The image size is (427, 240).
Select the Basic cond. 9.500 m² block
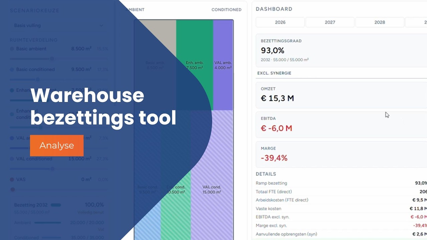(x=147, y=175)
